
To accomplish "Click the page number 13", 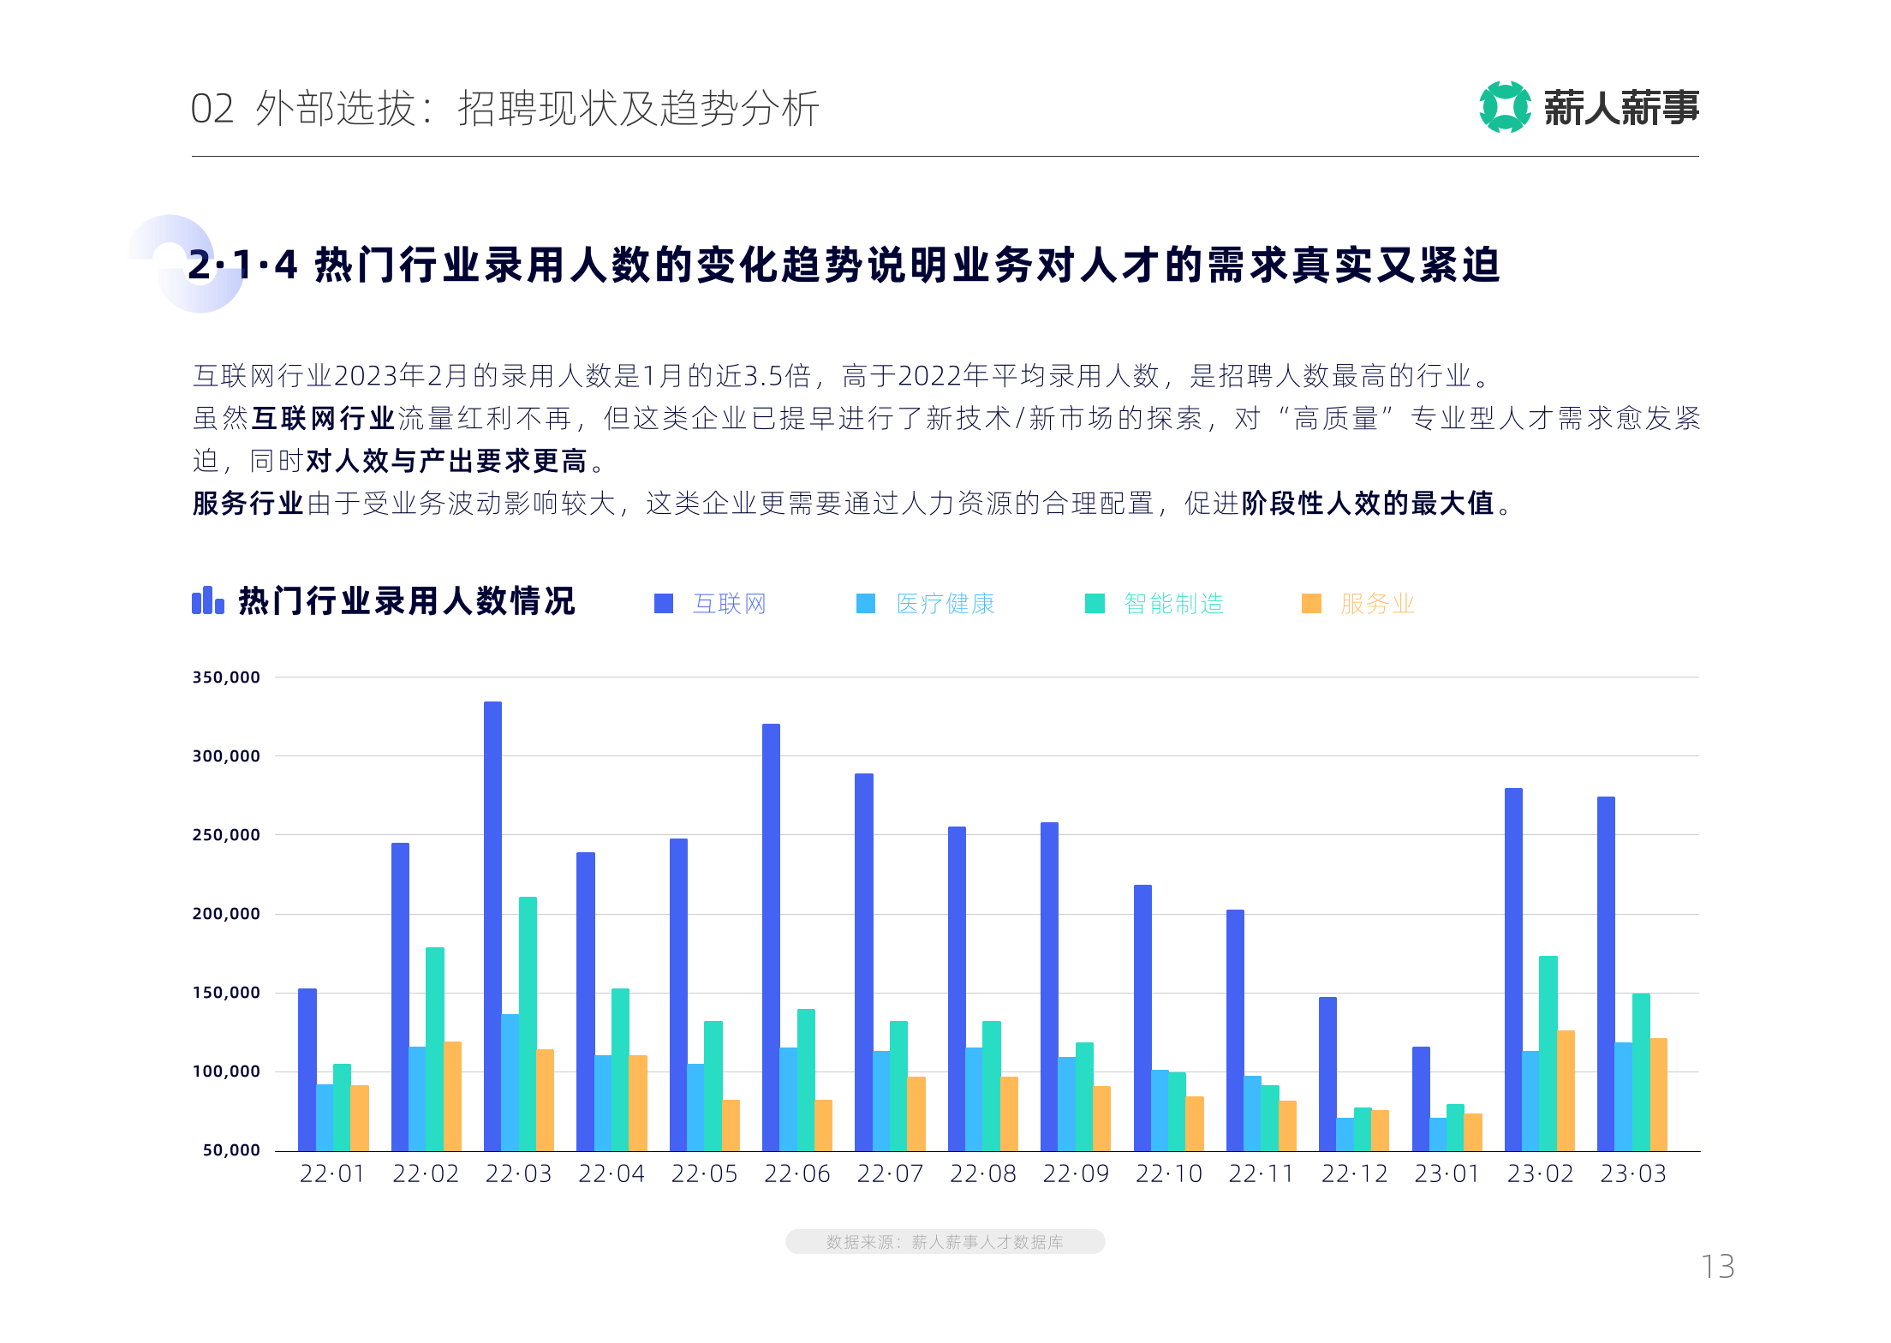I will pyautogui.click(x=1717, y=1267).
